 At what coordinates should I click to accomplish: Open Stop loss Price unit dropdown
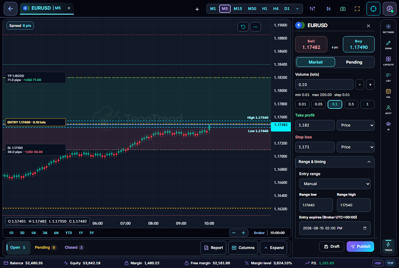point(356,147)
